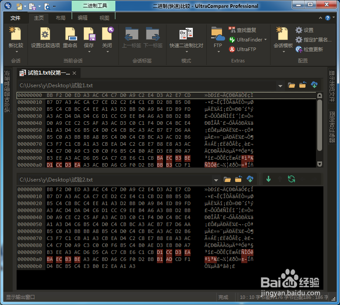Launch UltraFTP from Extras
340x305 pixels.
(x=243, y=49)
